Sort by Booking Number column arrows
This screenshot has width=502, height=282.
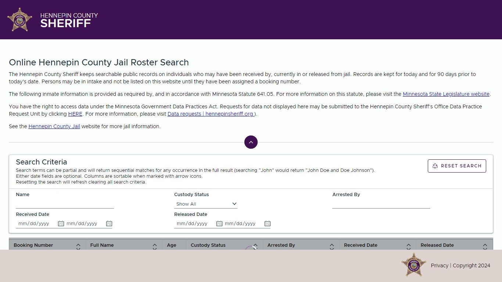pos(78,246)
